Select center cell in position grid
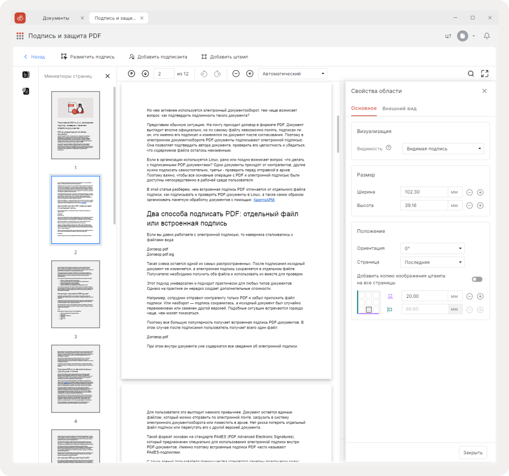The width and height of the screenshot is (509, 476). point(369,302)
